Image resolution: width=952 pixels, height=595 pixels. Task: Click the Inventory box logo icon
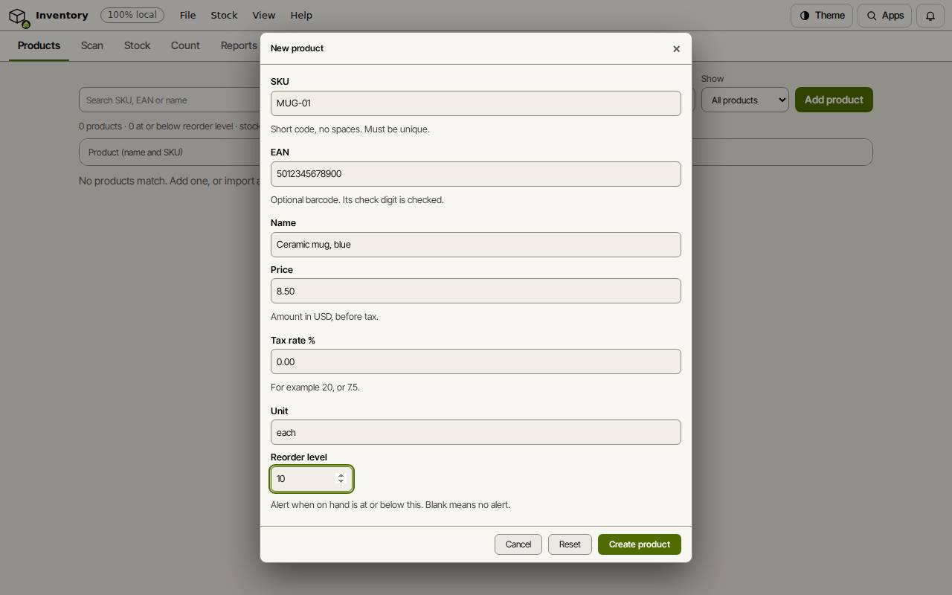[18, 16]
